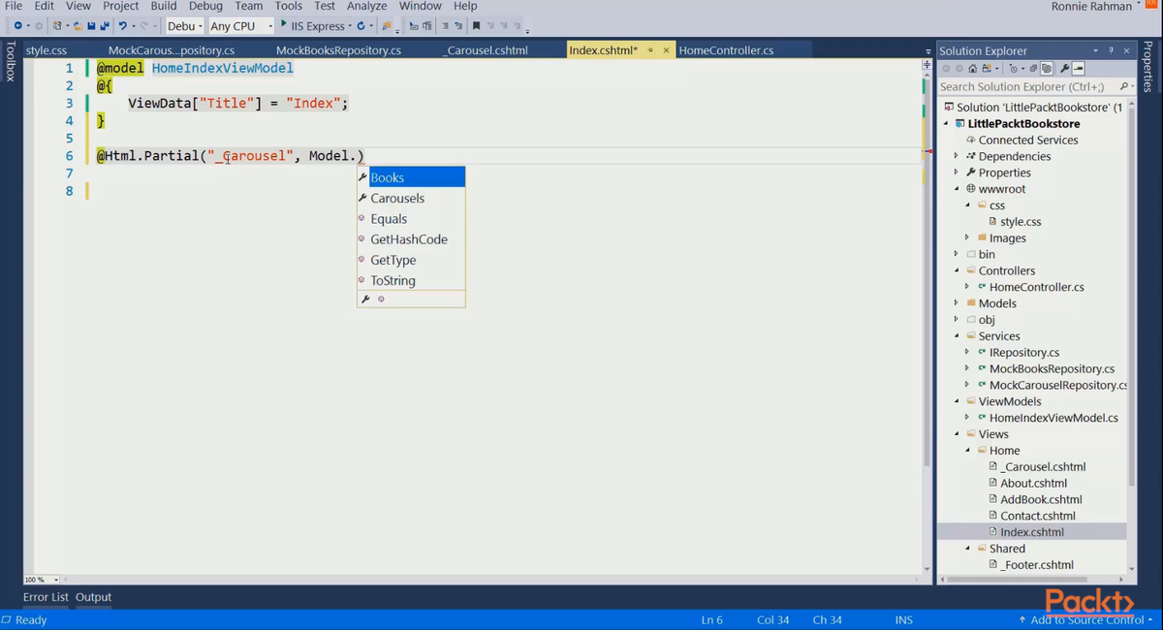1163x630 pixels.
Task: Click the editor split handle above scrollbar
Action: [x=927, y=64]
